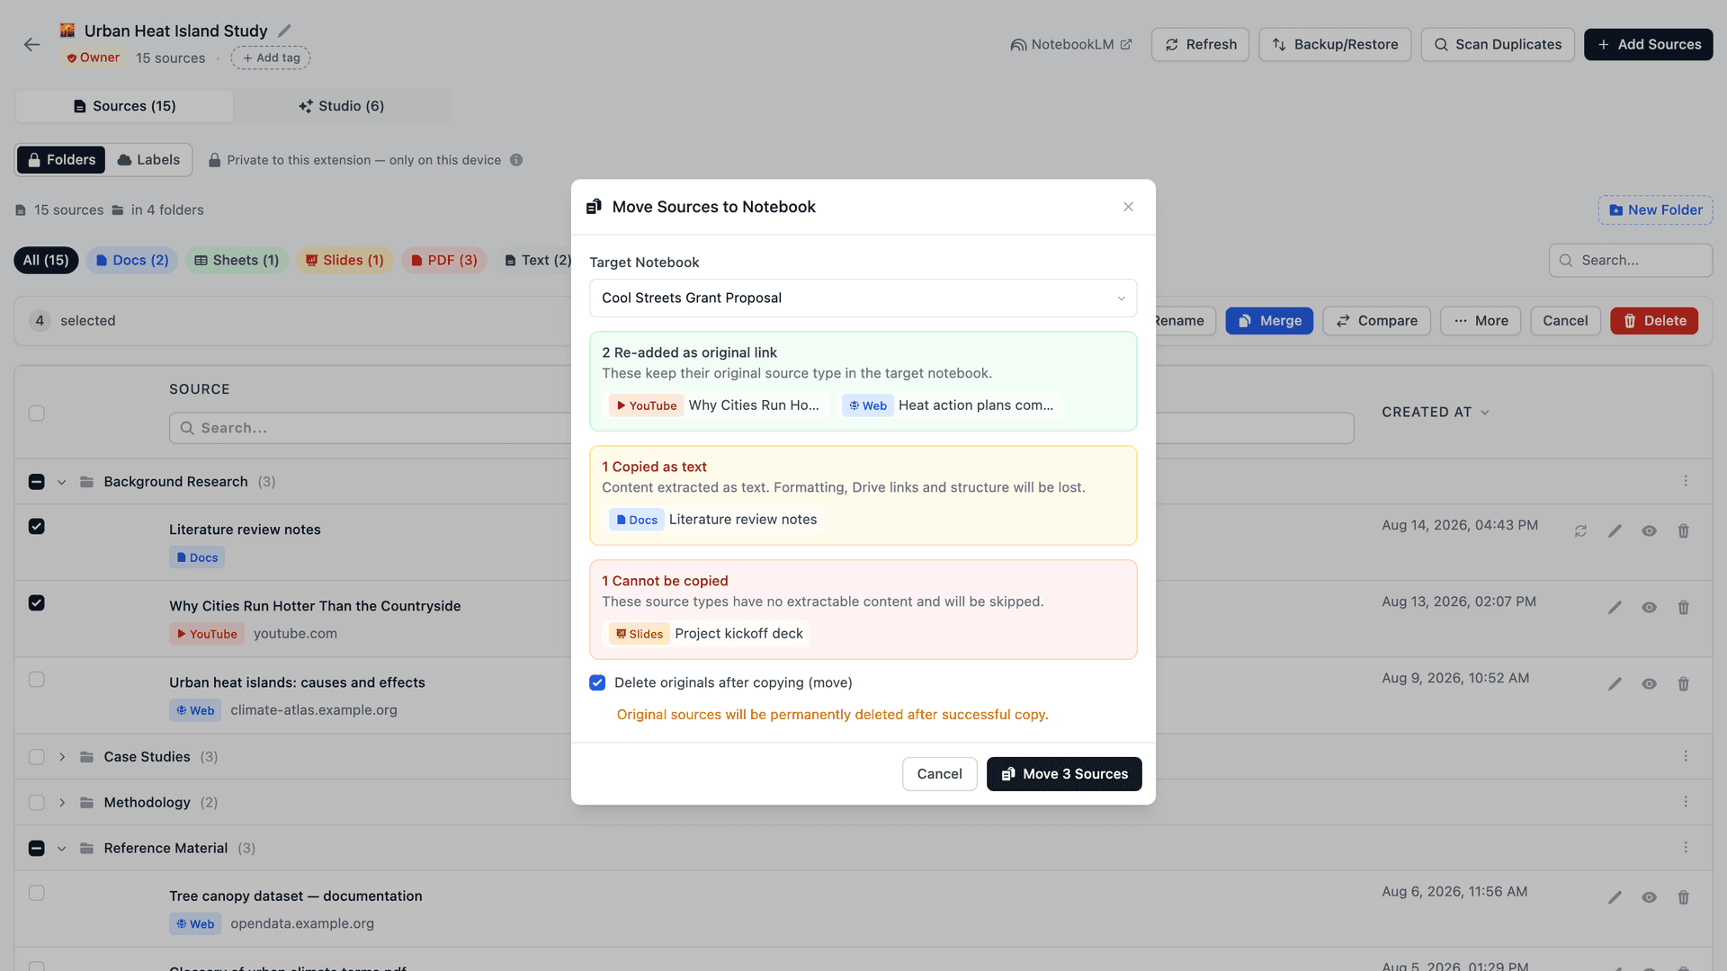Edit Tree canopy dataset source pencil
Screen dimensions: 1727x971
click(x=1615, y=897)
